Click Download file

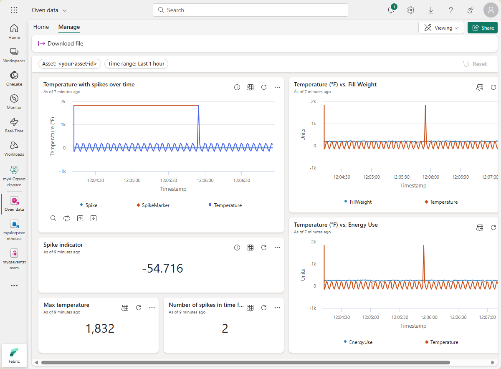pos(61,43)
